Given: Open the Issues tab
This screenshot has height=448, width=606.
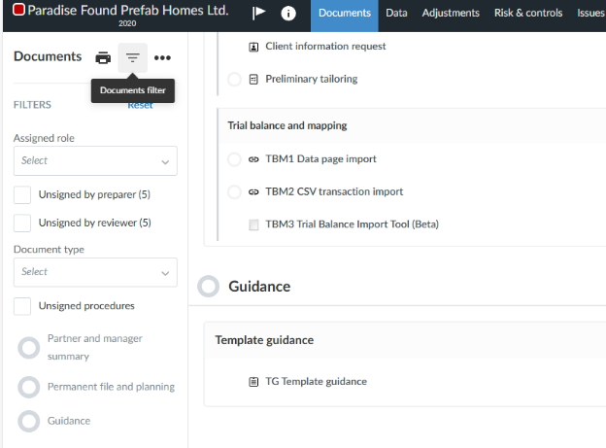Looking at the screenshot, I should pos(590,14).
